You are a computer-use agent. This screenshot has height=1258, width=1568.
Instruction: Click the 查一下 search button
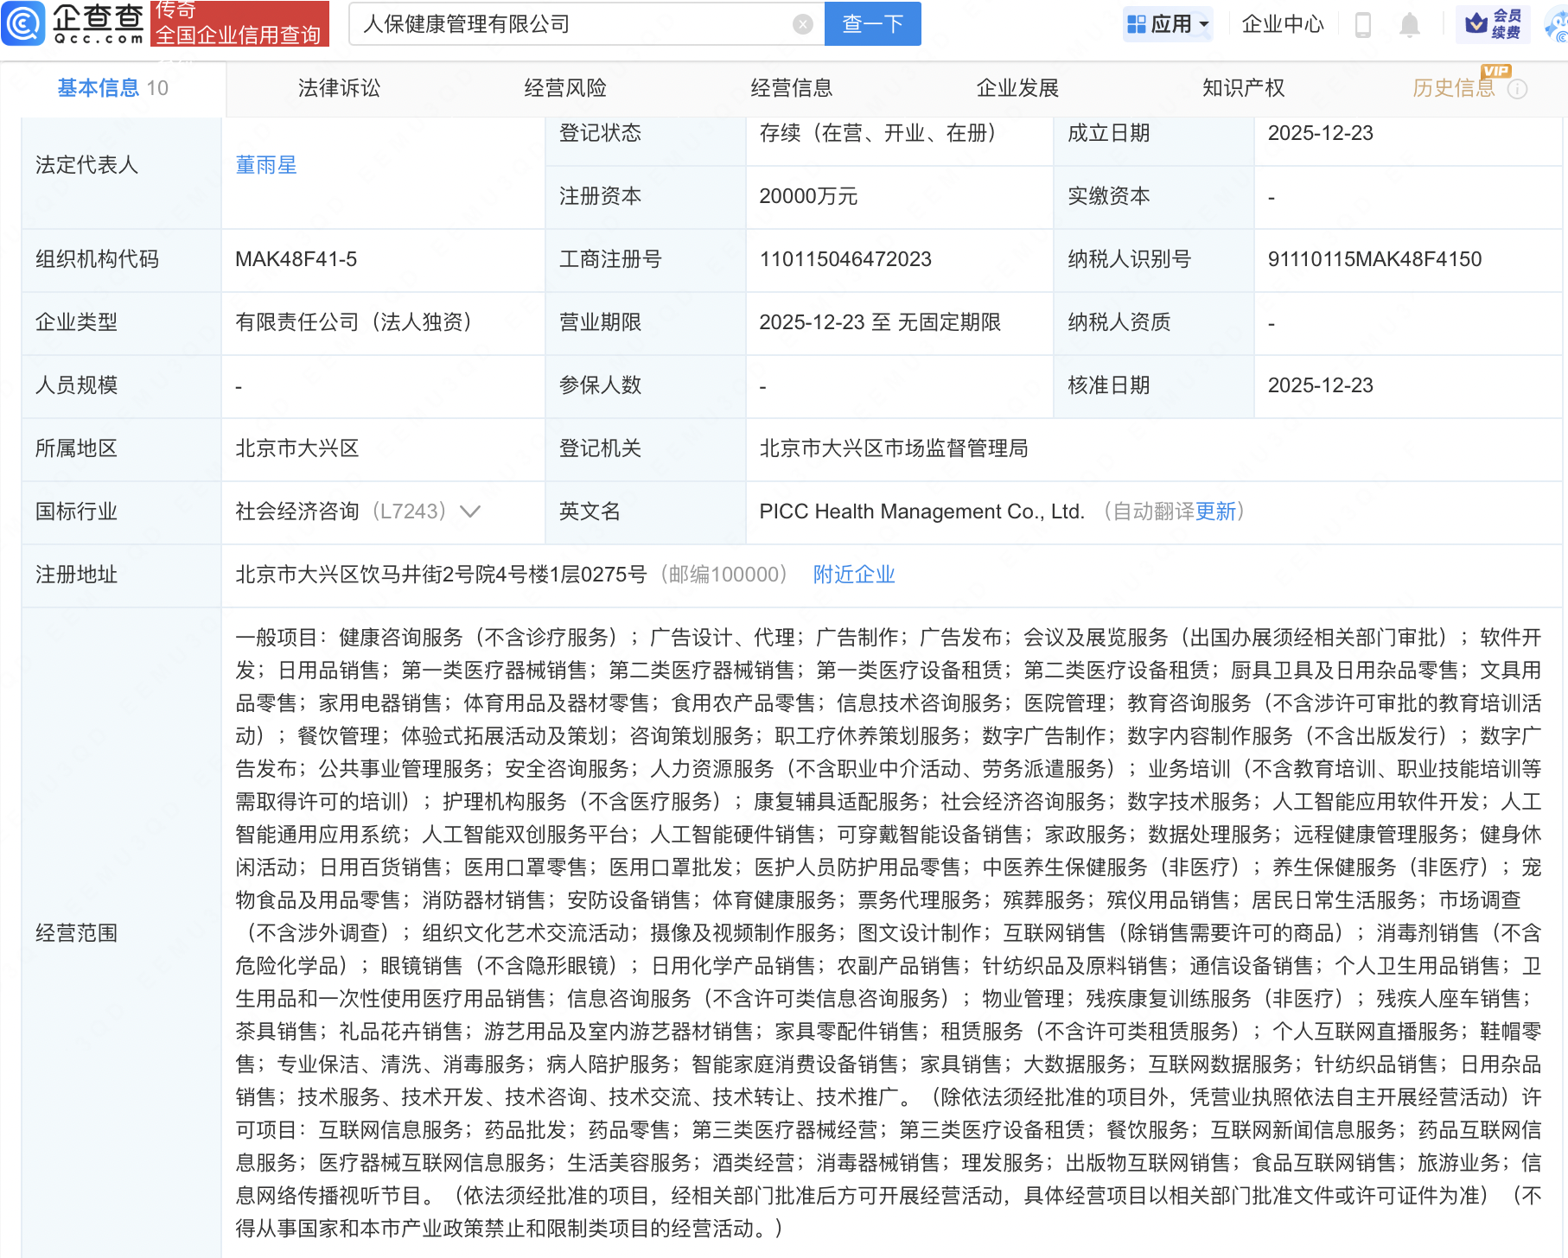pyautogui.click(x=871, y=23)
